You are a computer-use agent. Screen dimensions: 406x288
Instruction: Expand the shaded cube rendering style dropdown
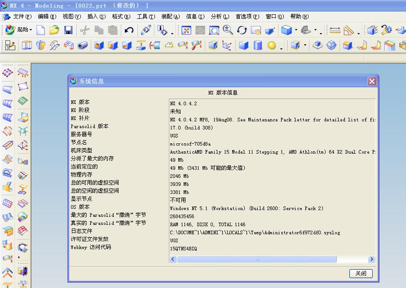[296, 30]
